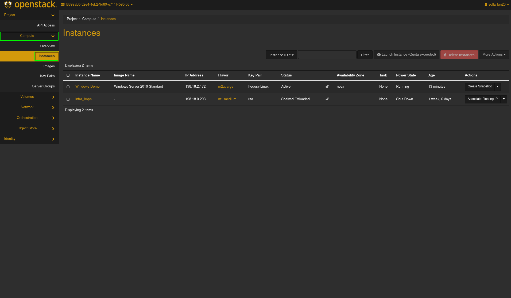
Task: Expand the Network section chevron
Action: tap(53, 107)
